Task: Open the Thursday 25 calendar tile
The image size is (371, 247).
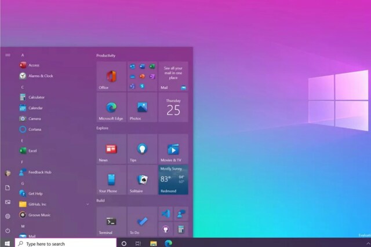Action: pyautogui.click(x=173, y=107)
